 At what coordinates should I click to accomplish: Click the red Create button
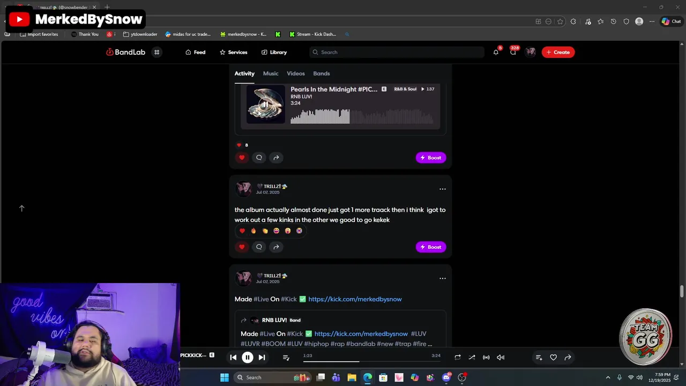(558, 52)
